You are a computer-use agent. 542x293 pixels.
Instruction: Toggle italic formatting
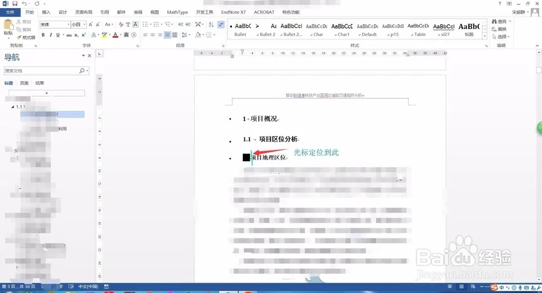coord(50,35)
